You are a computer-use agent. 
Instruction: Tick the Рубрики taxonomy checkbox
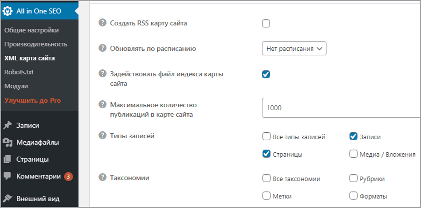[x=353, y=179]
